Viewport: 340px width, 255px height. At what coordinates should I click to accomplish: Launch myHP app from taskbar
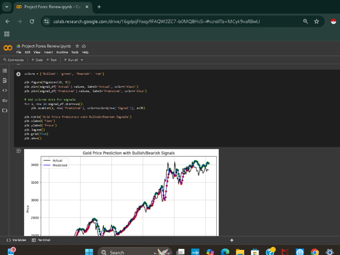195,252
